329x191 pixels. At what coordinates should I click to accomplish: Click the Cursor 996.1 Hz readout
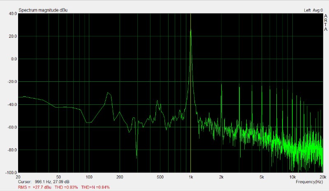(44, 182)
